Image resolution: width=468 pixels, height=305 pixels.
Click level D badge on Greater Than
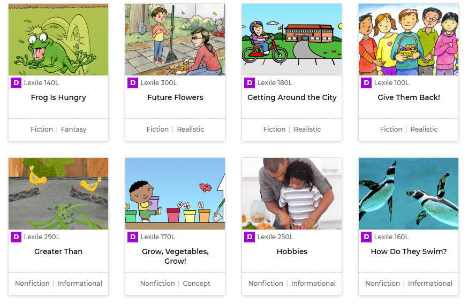point(16,237)
